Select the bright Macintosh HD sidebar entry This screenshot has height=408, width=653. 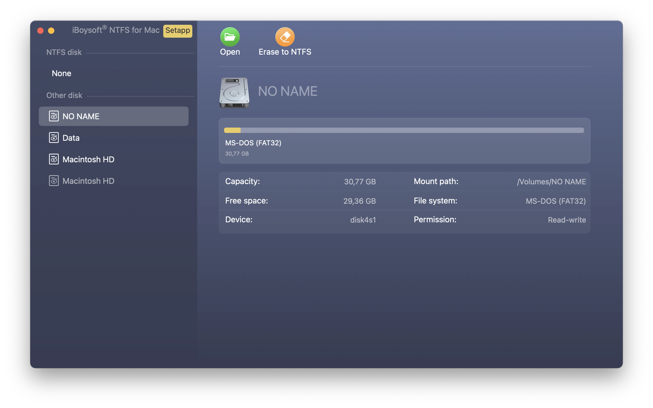pos(114,159)
